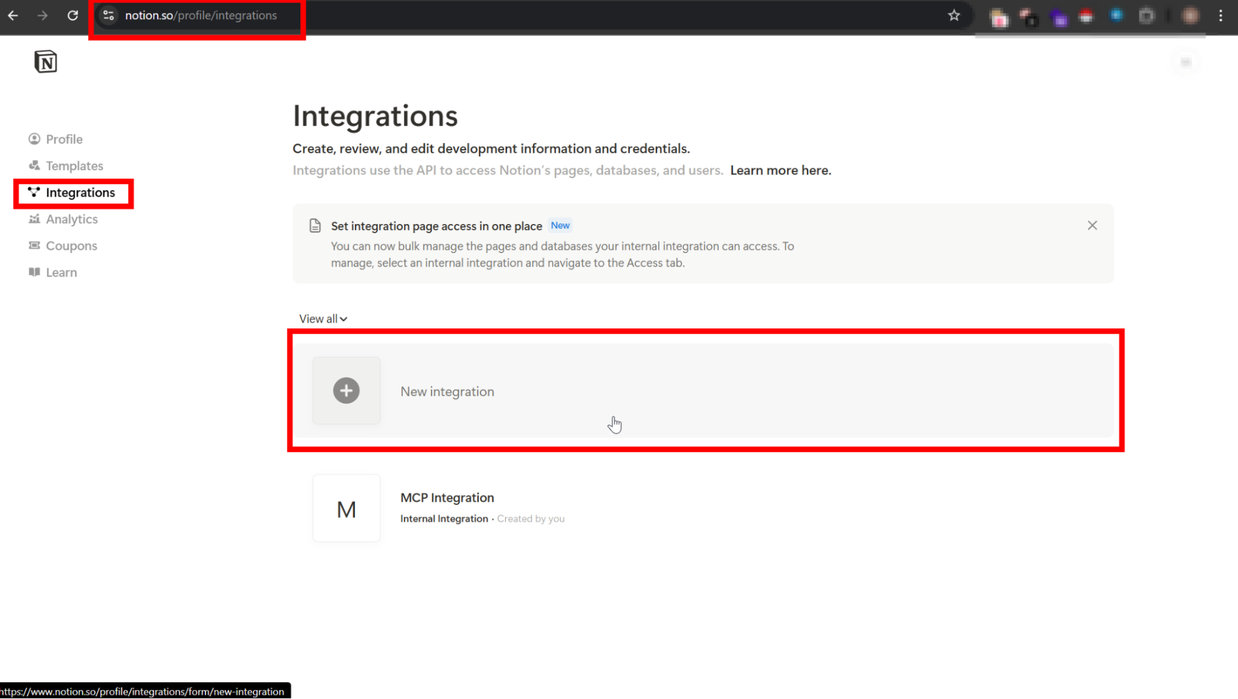Click the blurred icon in the page's top-right corner

coord(1185,62)
